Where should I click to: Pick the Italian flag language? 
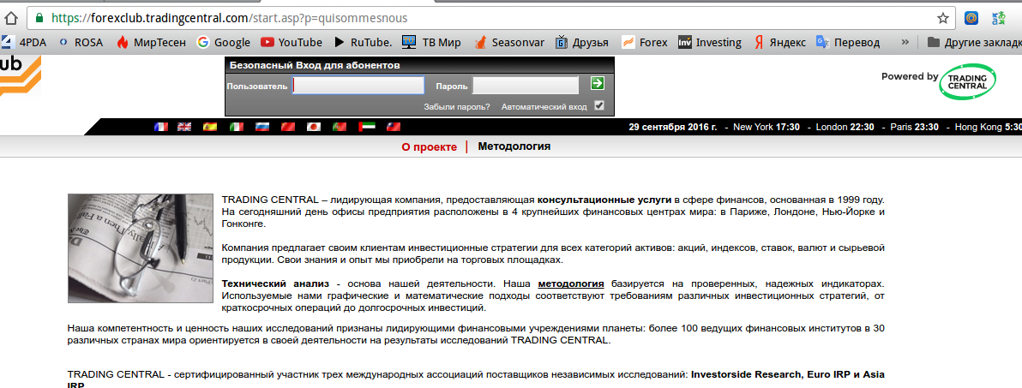tap(236, 127)
